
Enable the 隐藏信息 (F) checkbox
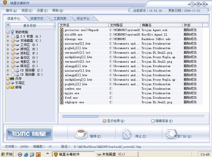(153, 121)
